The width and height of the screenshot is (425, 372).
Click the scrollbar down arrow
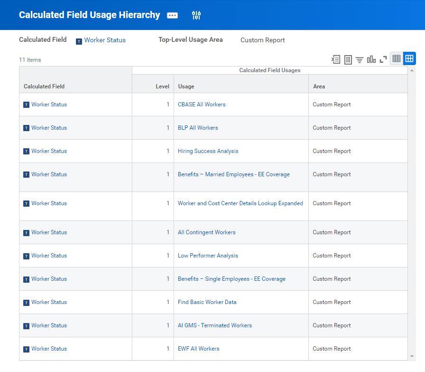pos(412,356)
